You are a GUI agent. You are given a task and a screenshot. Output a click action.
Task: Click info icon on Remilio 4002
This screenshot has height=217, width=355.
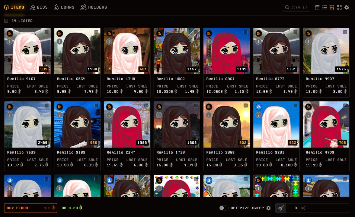pyautogui.click(x=159, y=41)
